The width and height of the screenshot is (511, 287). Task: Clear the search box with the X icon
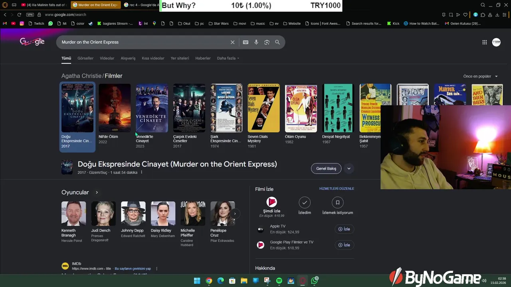click(x=232, y=42)
